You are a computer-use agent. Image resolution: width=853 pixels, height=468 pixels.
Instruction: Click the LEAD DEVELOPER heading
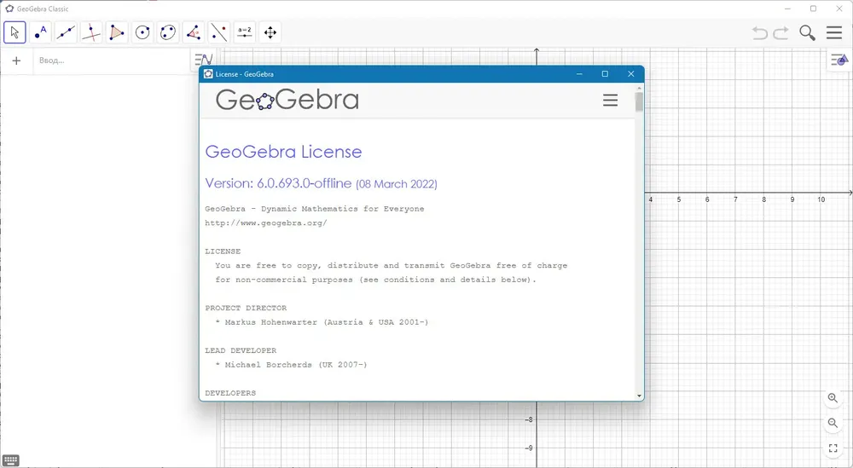[241, 350]
